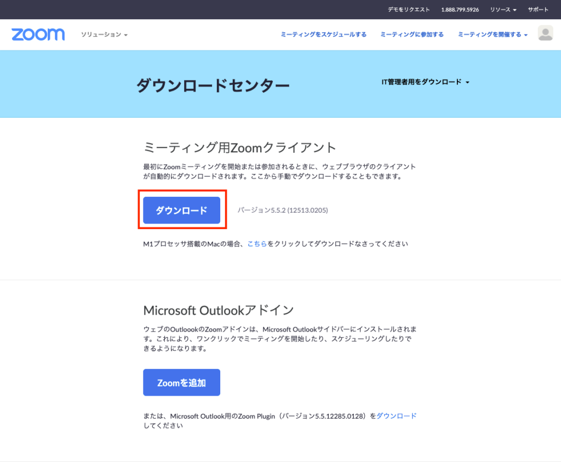
Task: Select ミーティングをスケジュールする in the navigation
Action: (x=323, y=35)
